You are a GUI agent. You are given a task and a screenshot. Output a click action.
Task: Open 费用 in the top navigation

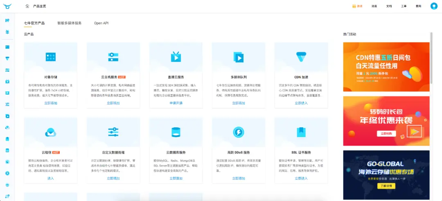coord(419,6)
